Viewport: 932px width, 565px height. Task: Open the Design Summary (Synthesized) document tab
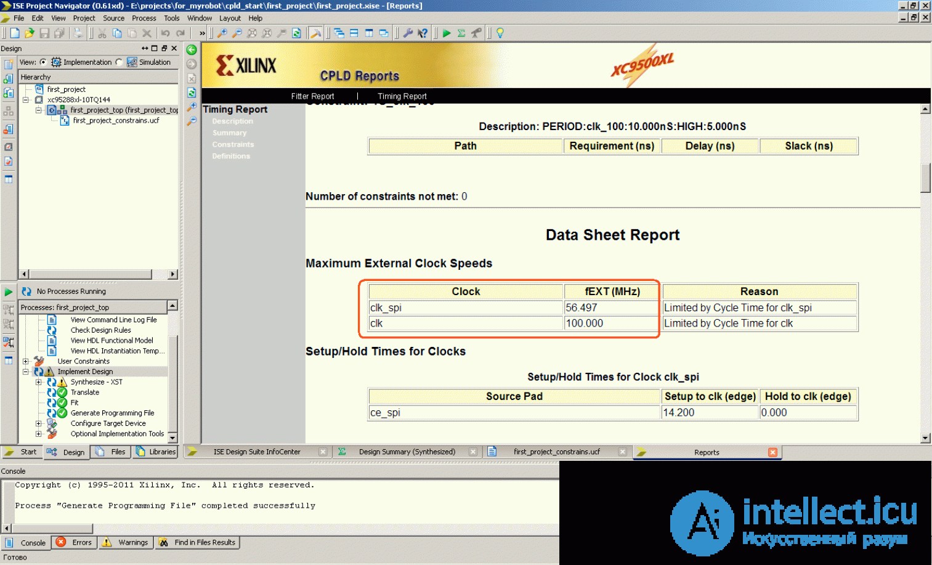click(407, 452)
